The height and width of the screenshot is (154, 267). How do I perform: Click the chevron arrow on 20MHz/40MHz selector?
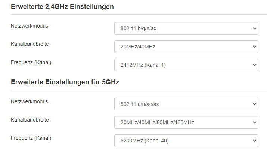click(x=255, y=47)
